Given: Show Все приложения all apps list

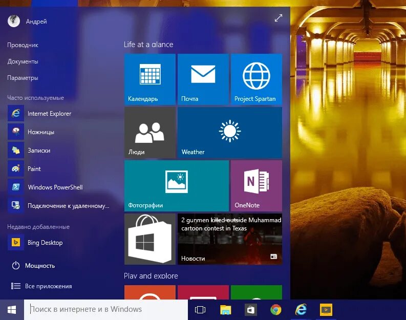Looking at the screenshot, I should click(41, 286).
